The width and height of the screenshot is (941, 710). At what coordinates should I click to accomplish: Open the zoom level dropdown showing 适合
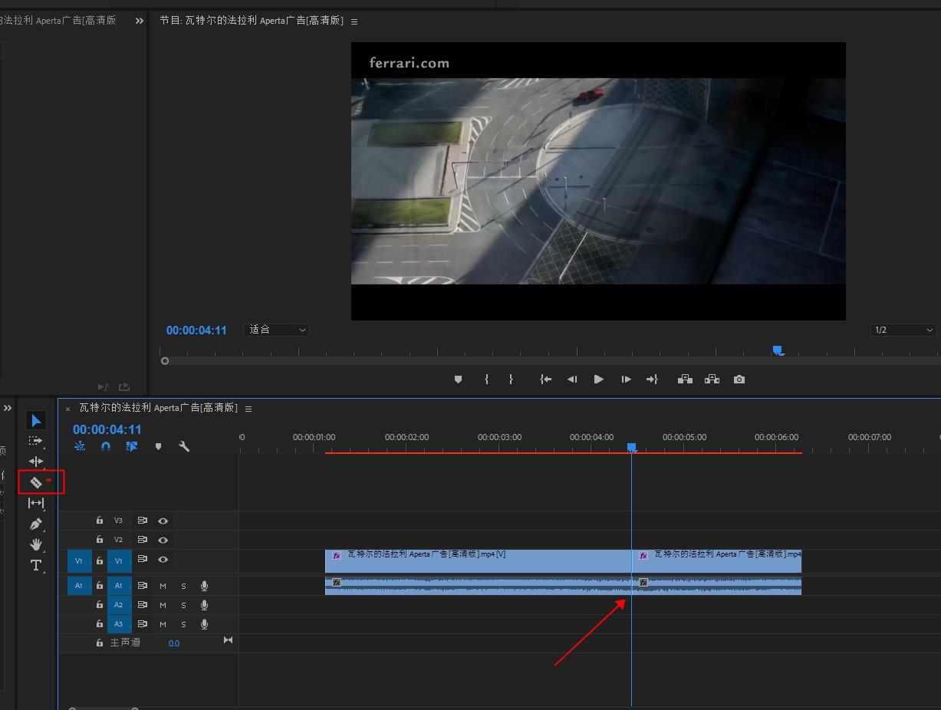coord(277,330)
